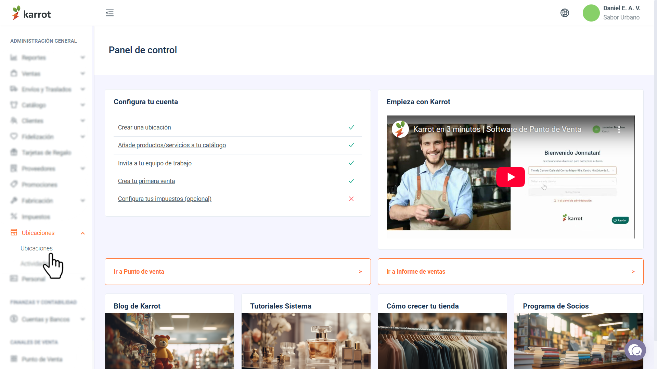657x369 pixels.
Task: Click the Punto de Venta icon in sidebar
Action: pyautogui.click(x=14, y=359)
